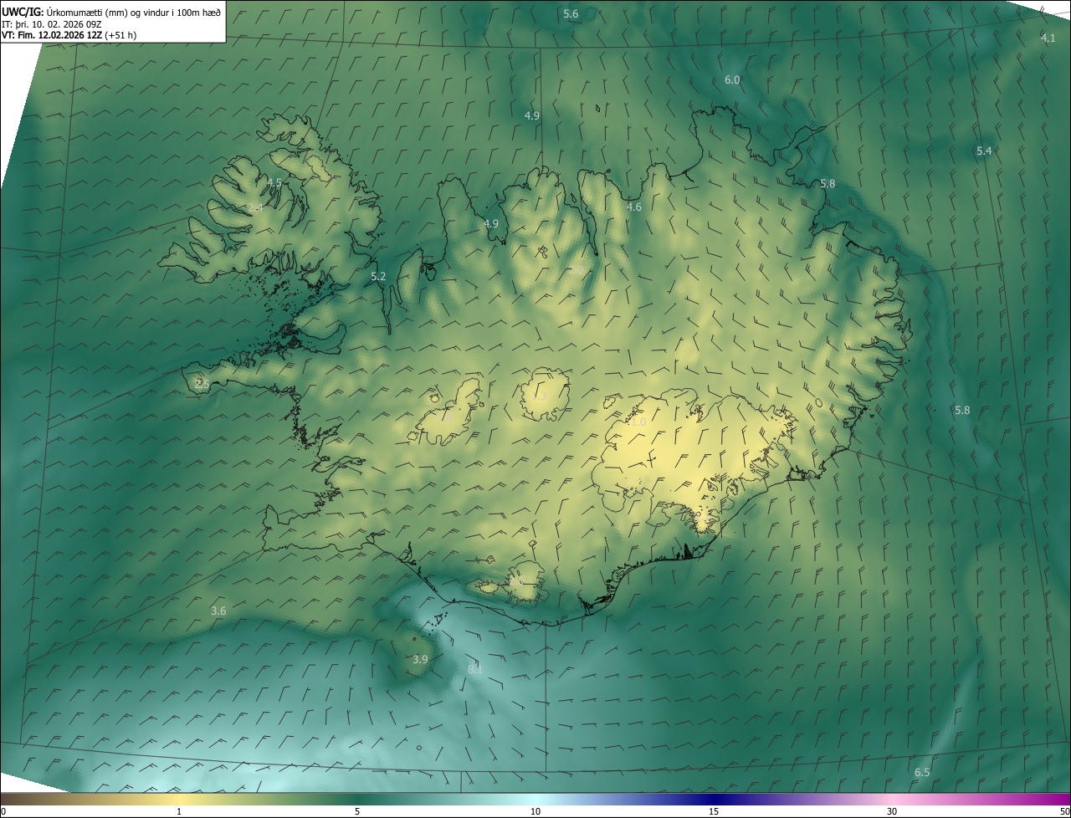The image size is (1071, 818).
Task: Click the 6.0 value label in the north
Action: pyautogui.click(x=732, y=80)
